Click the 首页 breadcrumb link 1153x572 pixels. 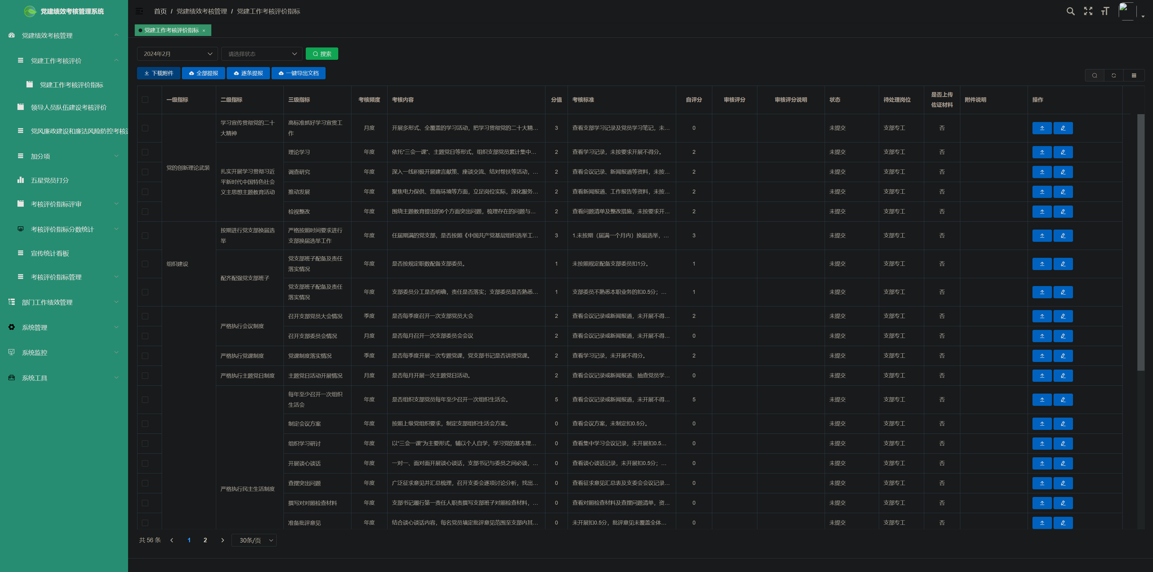[160, 11]
